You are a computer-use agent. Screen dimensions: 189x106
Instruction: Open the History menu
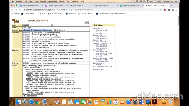tap(43, 1)
